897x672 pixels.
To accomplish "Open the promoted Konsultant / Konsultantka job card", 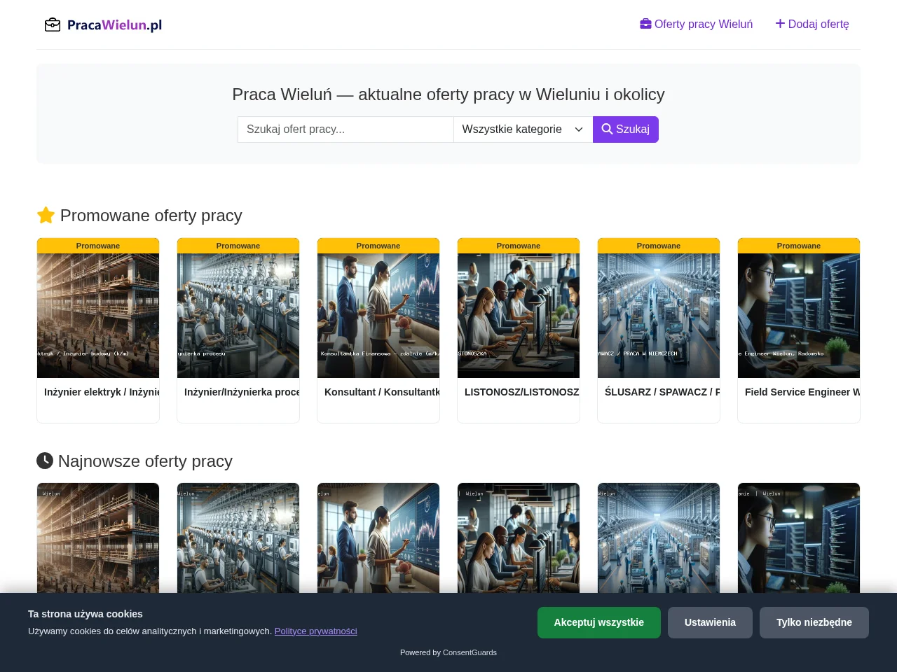I will [378, 330].
